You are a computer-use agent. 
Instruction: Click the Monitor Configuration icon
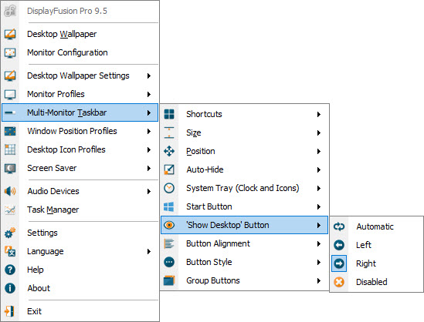point(10,52)
